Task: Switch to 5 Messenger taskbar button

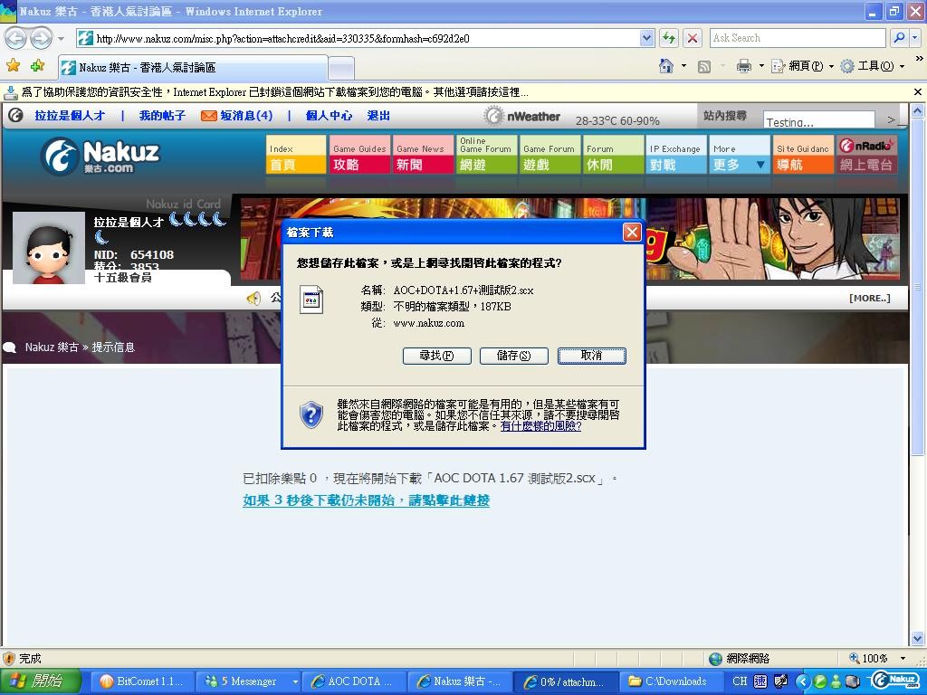Action: point(248,681)
